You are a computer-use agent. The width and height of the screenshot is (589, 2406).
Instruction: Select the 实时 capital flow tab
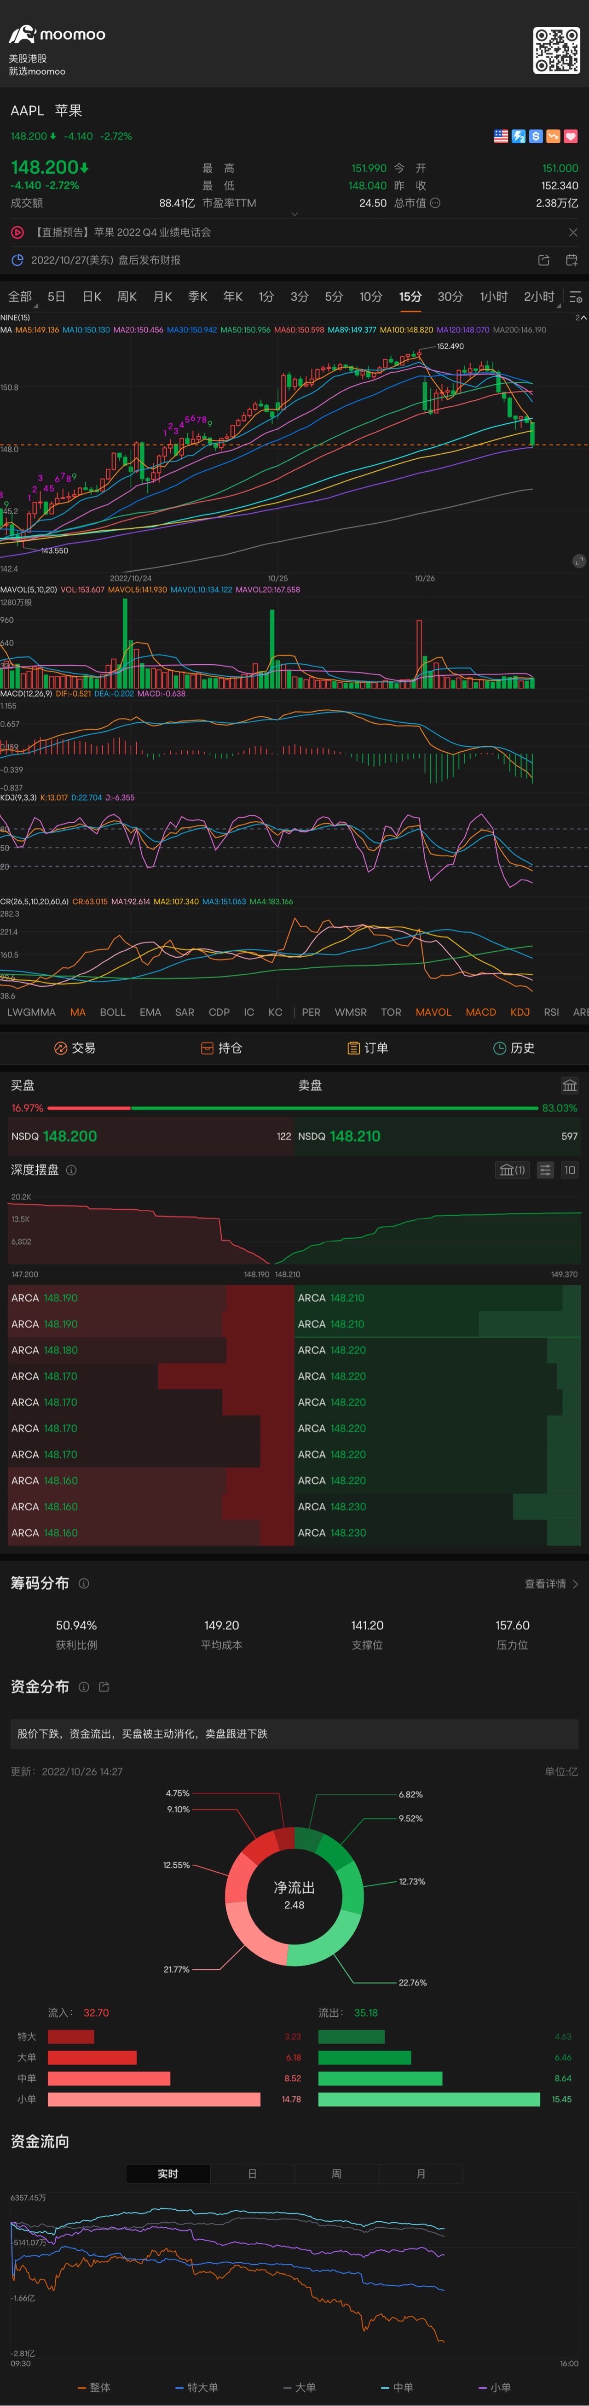[168, 2174]
